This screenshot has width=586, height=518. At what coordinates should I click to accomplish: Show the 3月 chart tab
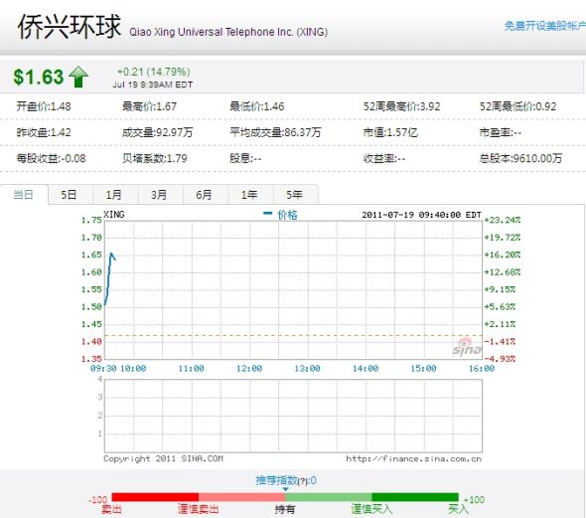159,195
